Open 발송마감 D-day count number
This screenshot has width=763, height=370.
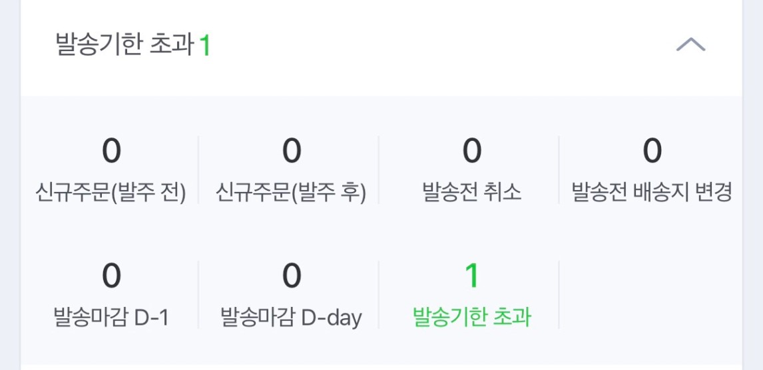click(x=292, y=276)
